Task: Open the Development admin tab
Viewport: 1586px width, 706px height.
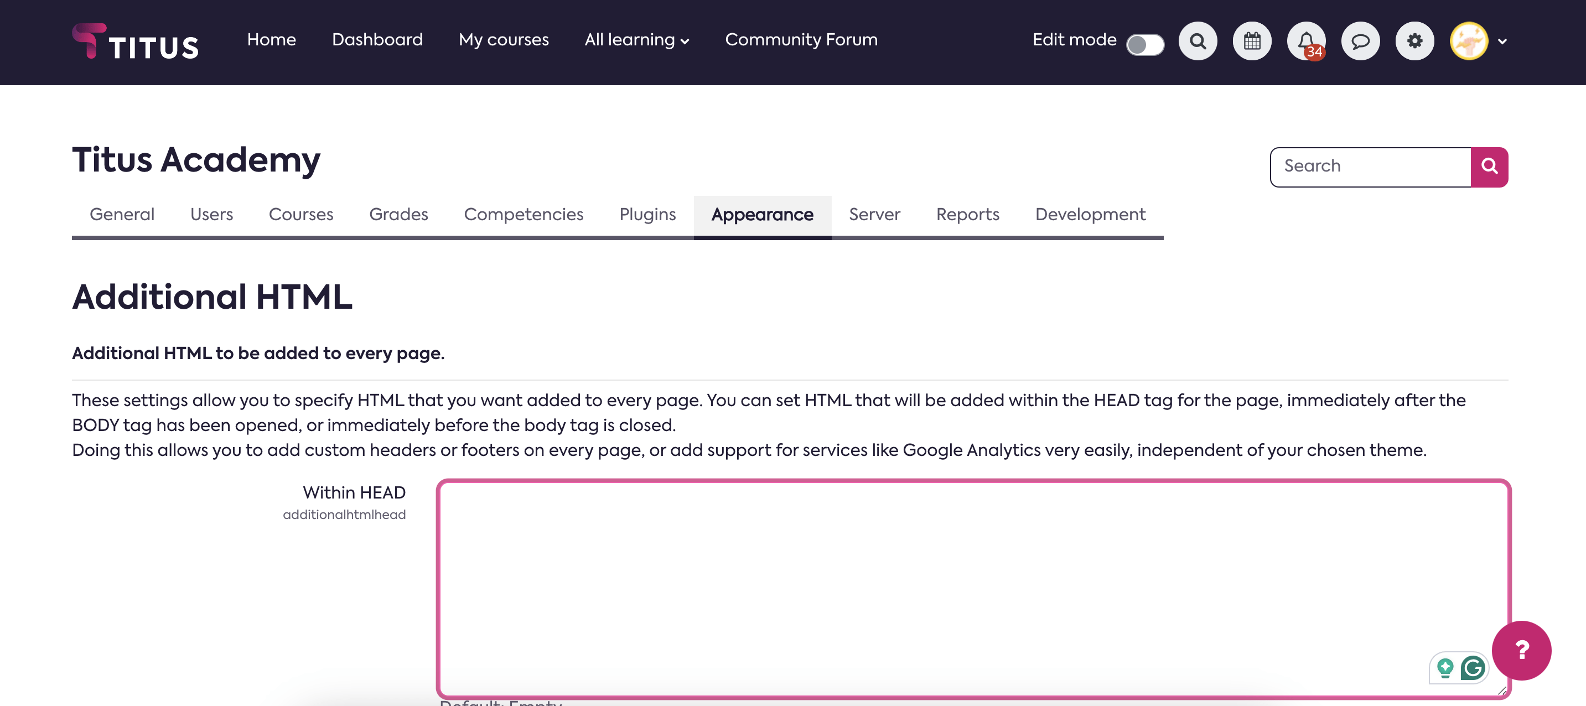Action: coord(1090,214)
